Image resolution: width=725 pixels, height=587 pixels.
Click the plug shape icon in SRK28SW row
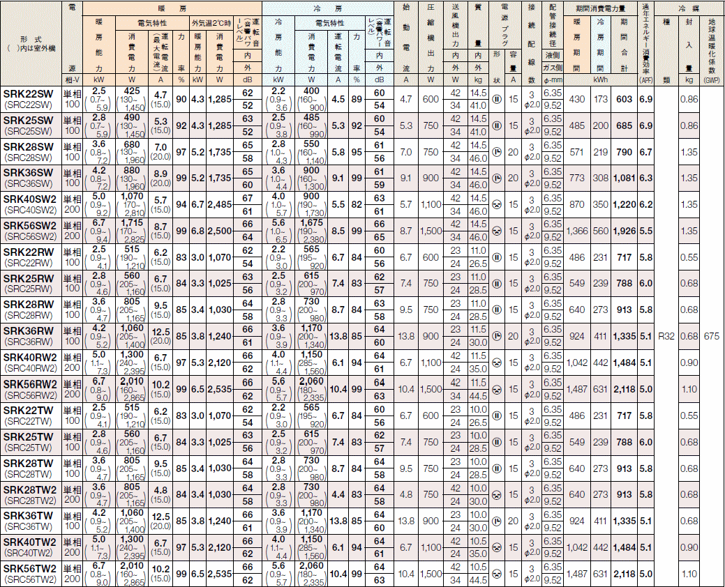tap(497, 152)
